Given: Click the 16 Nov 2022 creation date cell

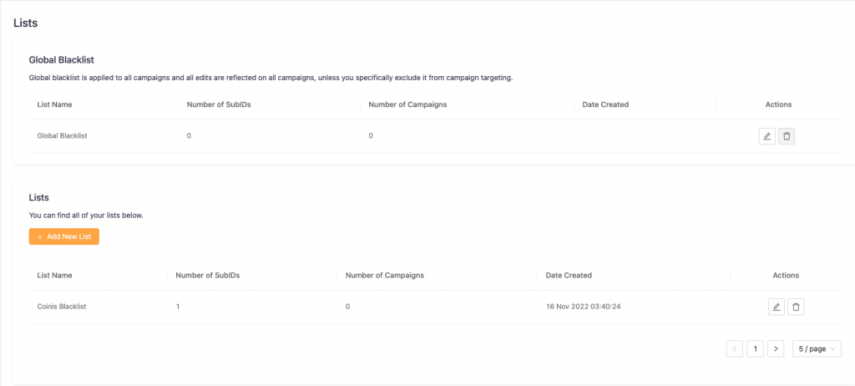Looking at the screenshot, I should coord(583,307).
